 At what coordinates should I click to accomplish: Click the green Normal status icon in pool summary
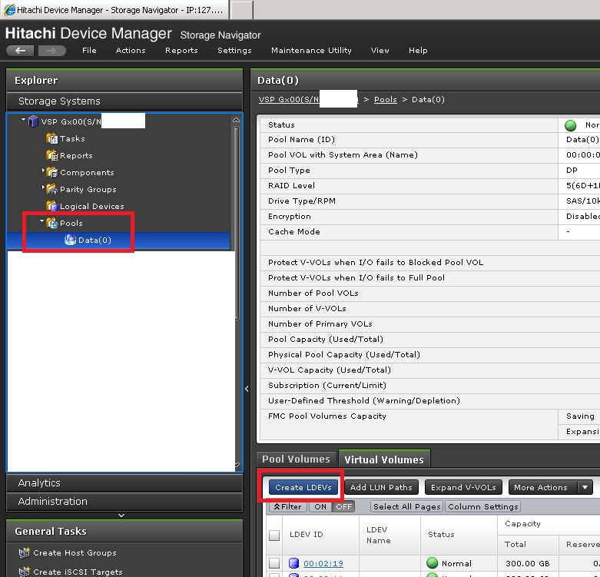[x=570, y=125]
